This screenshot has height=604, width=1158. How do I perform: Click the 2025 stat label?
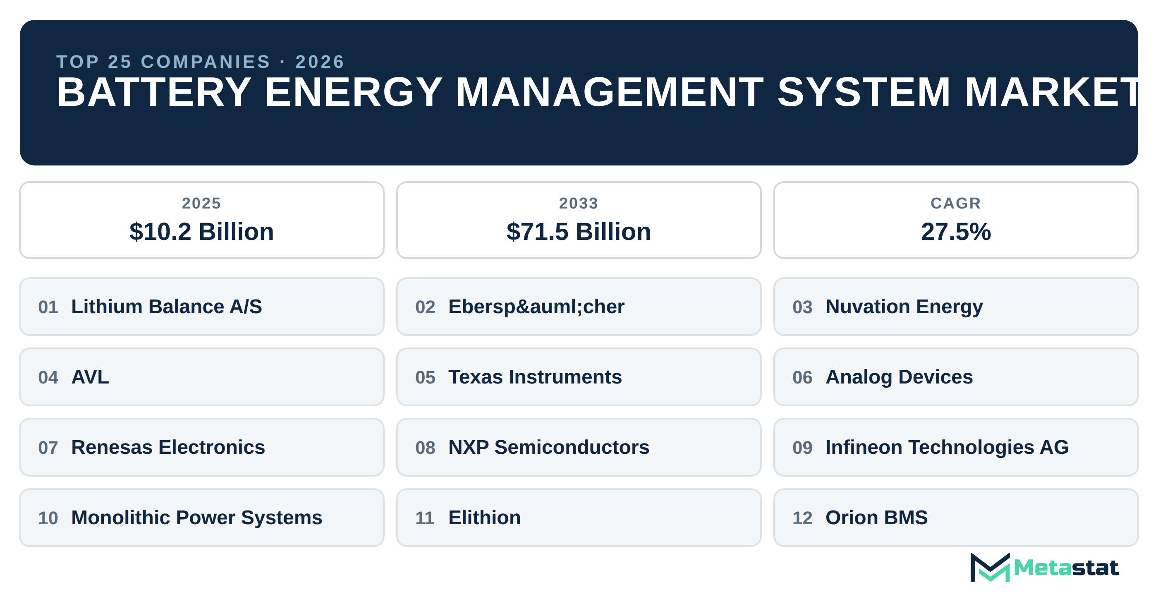201,203
